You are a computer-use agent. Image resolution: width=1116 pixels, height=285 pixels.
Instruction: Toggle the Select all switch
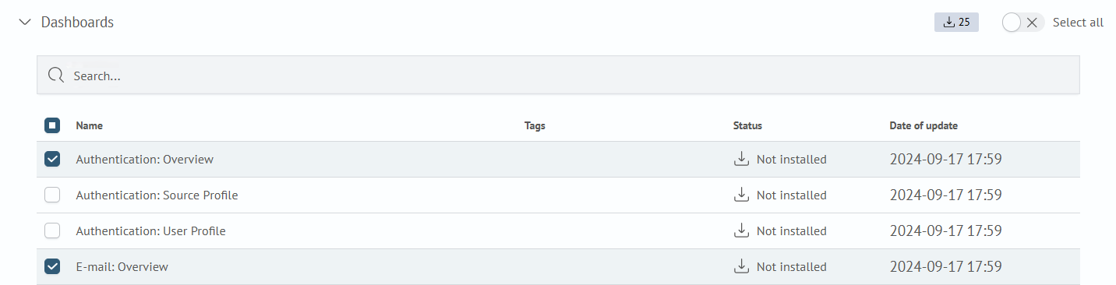click(1023, 23)
